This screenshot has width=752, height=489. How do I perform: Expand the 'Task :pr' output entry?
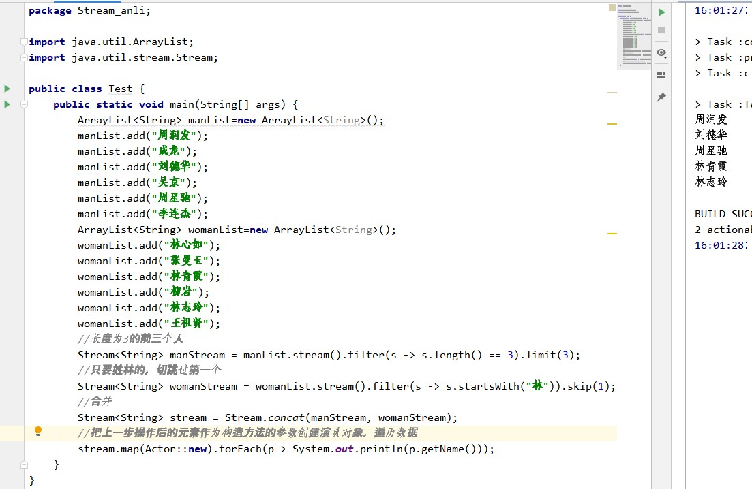point(698,58)
